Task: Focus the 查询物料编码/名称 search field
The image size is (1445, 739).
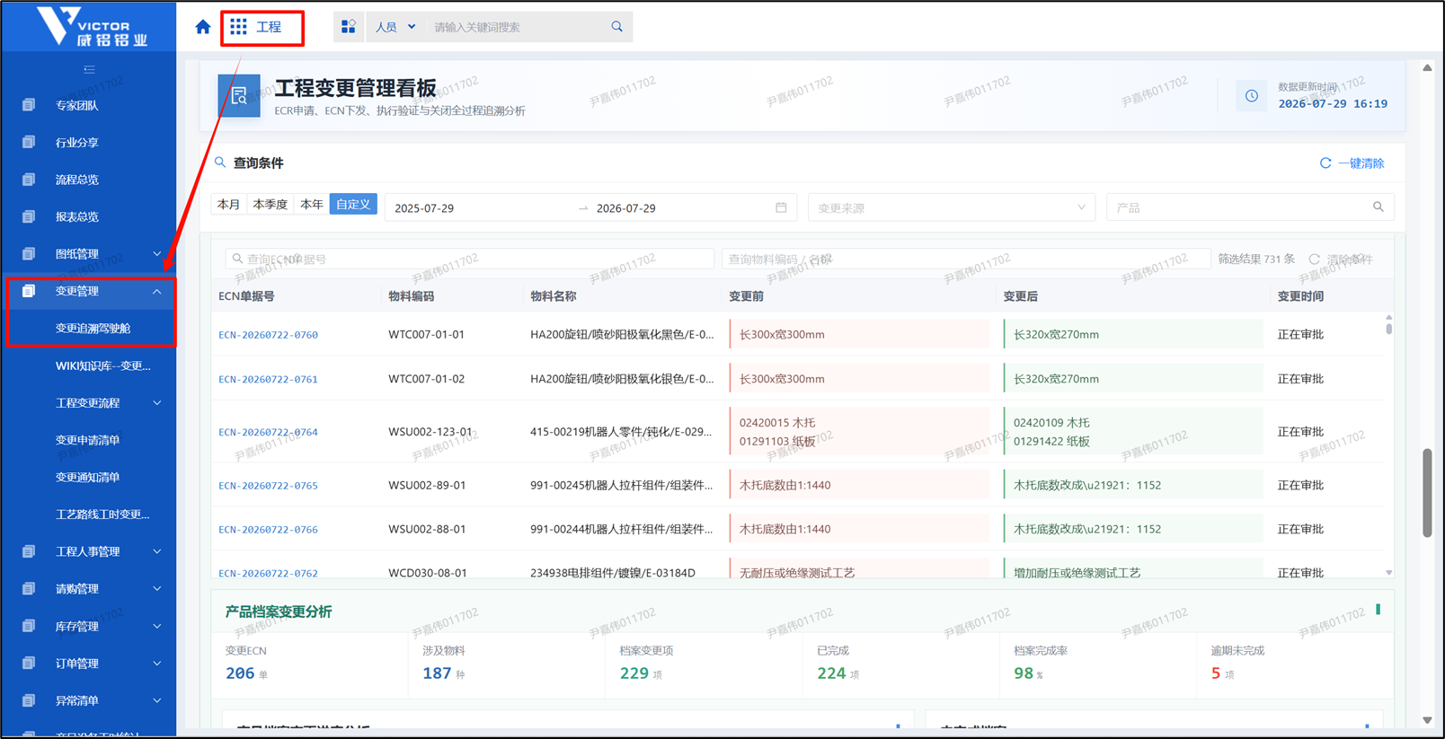Action: click(x=966, y=260)
